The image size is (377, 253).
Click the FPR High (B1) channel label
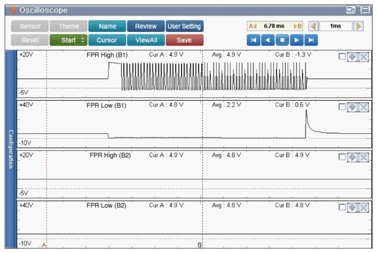pyautogui.click(x=107, y=55)
